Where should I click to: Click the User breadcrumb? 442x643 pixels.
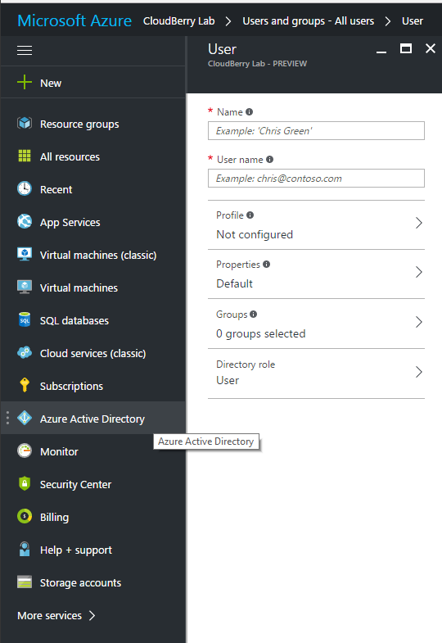point(412,21)
